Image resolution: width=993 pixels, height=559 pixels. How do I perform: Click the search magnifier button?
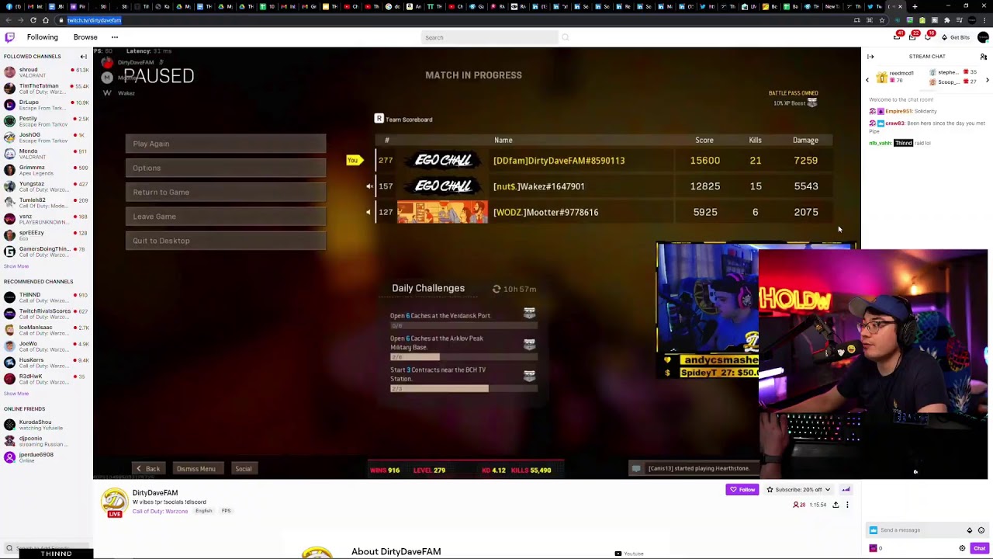click(565, 37)
